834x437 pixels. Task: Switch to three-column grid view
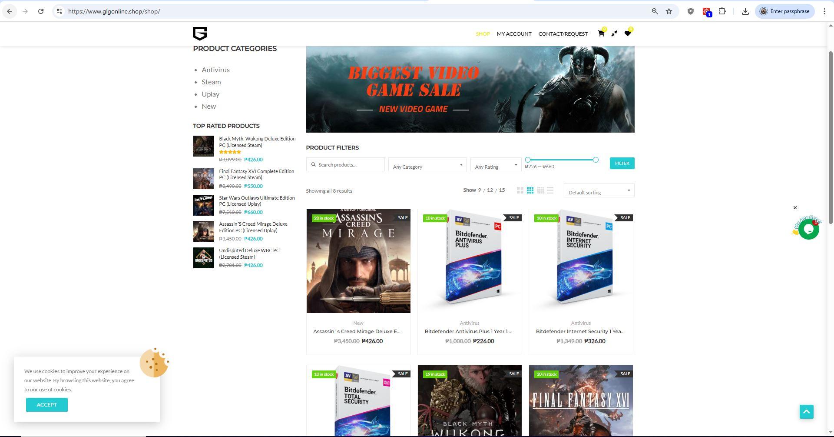tap(530, 190)
